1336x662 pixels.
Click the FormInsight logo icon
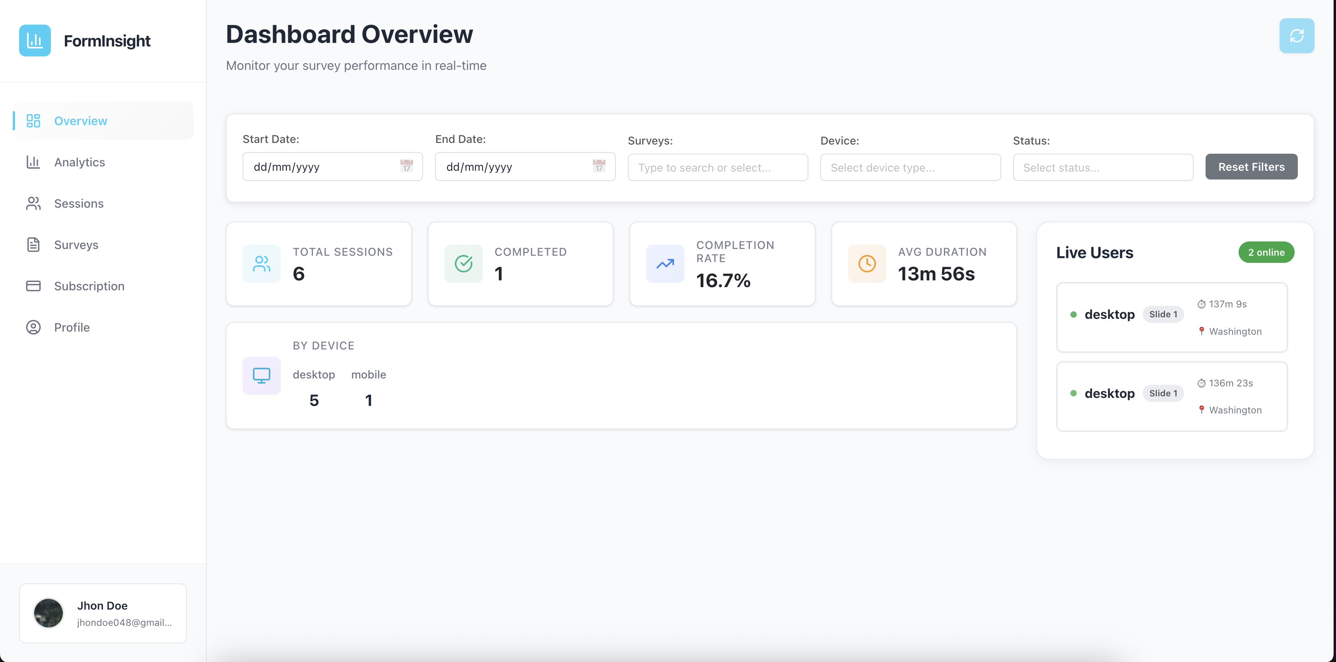(x=34, y=41)
